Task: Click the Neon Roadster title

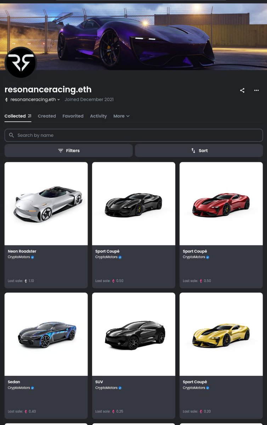Action: [22, 251]
